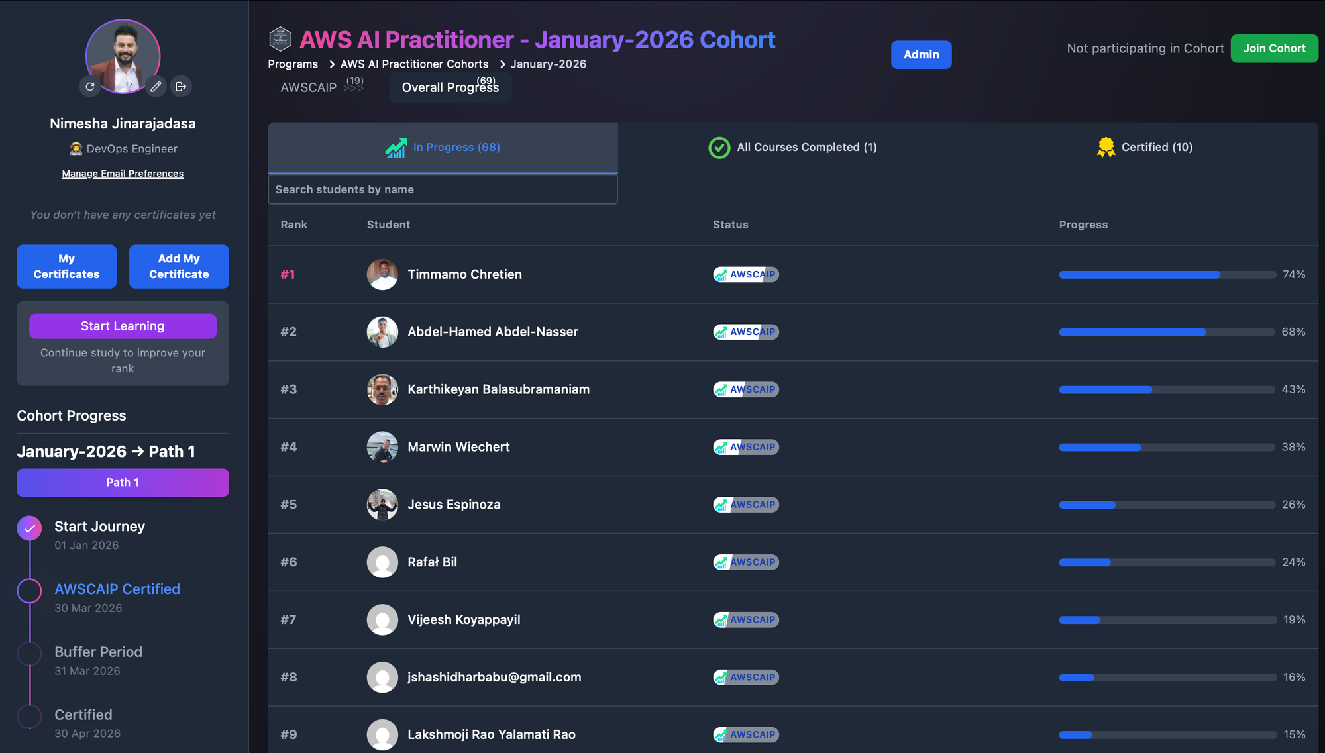Click Abdel-Hamed Abdel-Nasser's progress bar

(1166, 332)
